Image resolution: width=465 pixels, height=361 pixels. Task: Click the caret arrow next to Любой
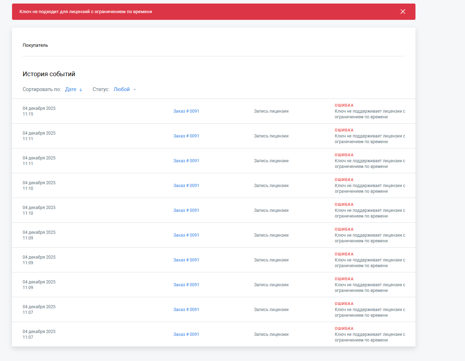coord(134,90)
